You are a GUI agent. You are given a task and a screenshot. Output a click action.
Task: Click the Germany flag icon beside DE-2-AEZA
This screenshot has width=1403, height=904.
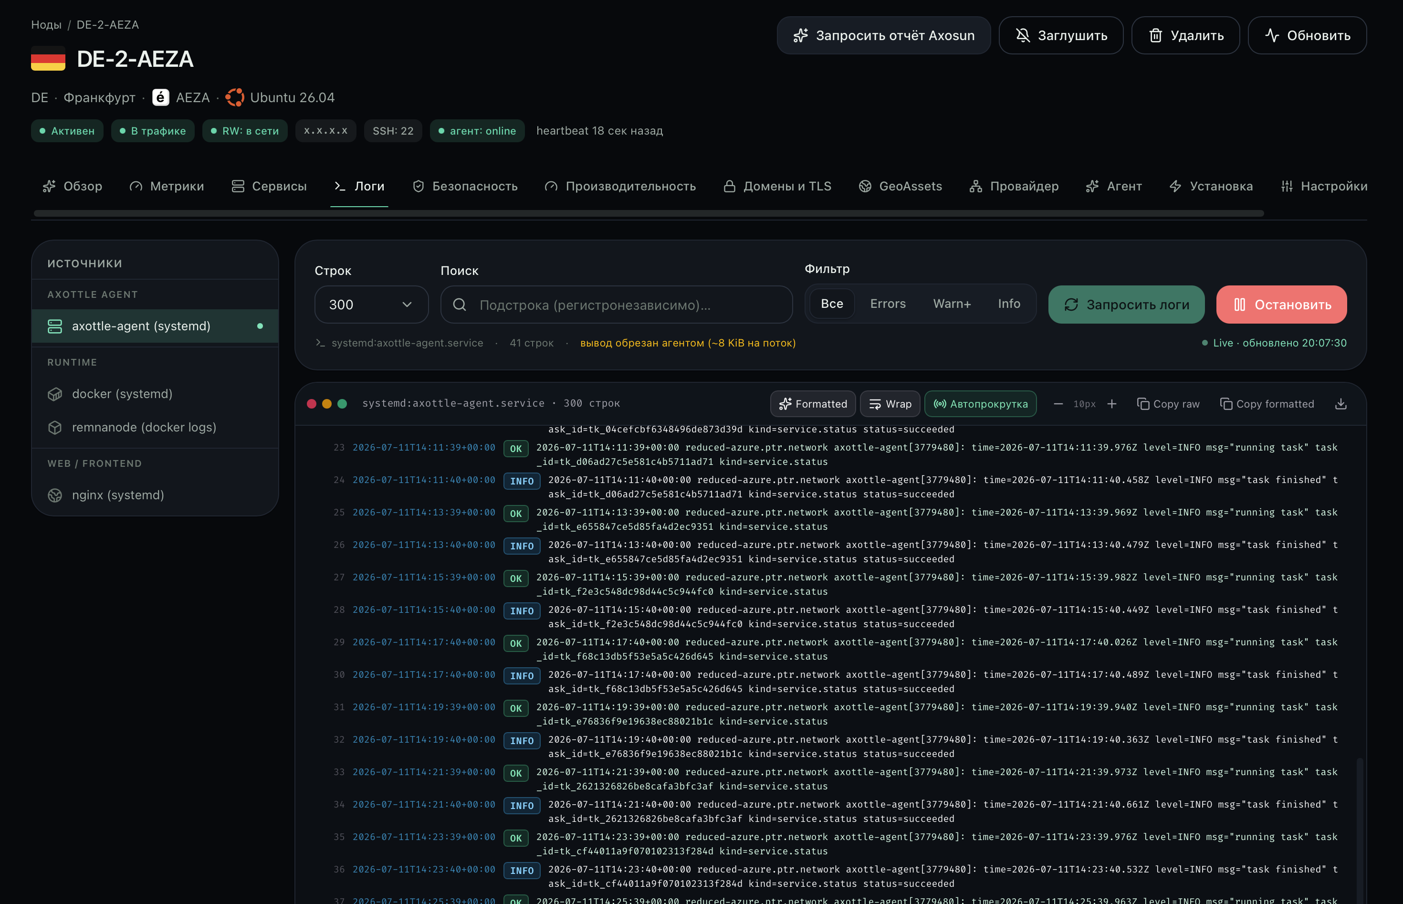(48, 59)
